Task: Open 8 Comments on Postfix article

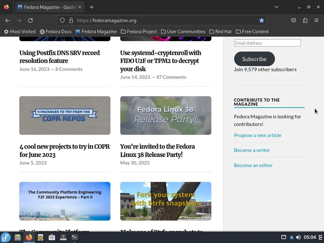Action: point(69,69)
